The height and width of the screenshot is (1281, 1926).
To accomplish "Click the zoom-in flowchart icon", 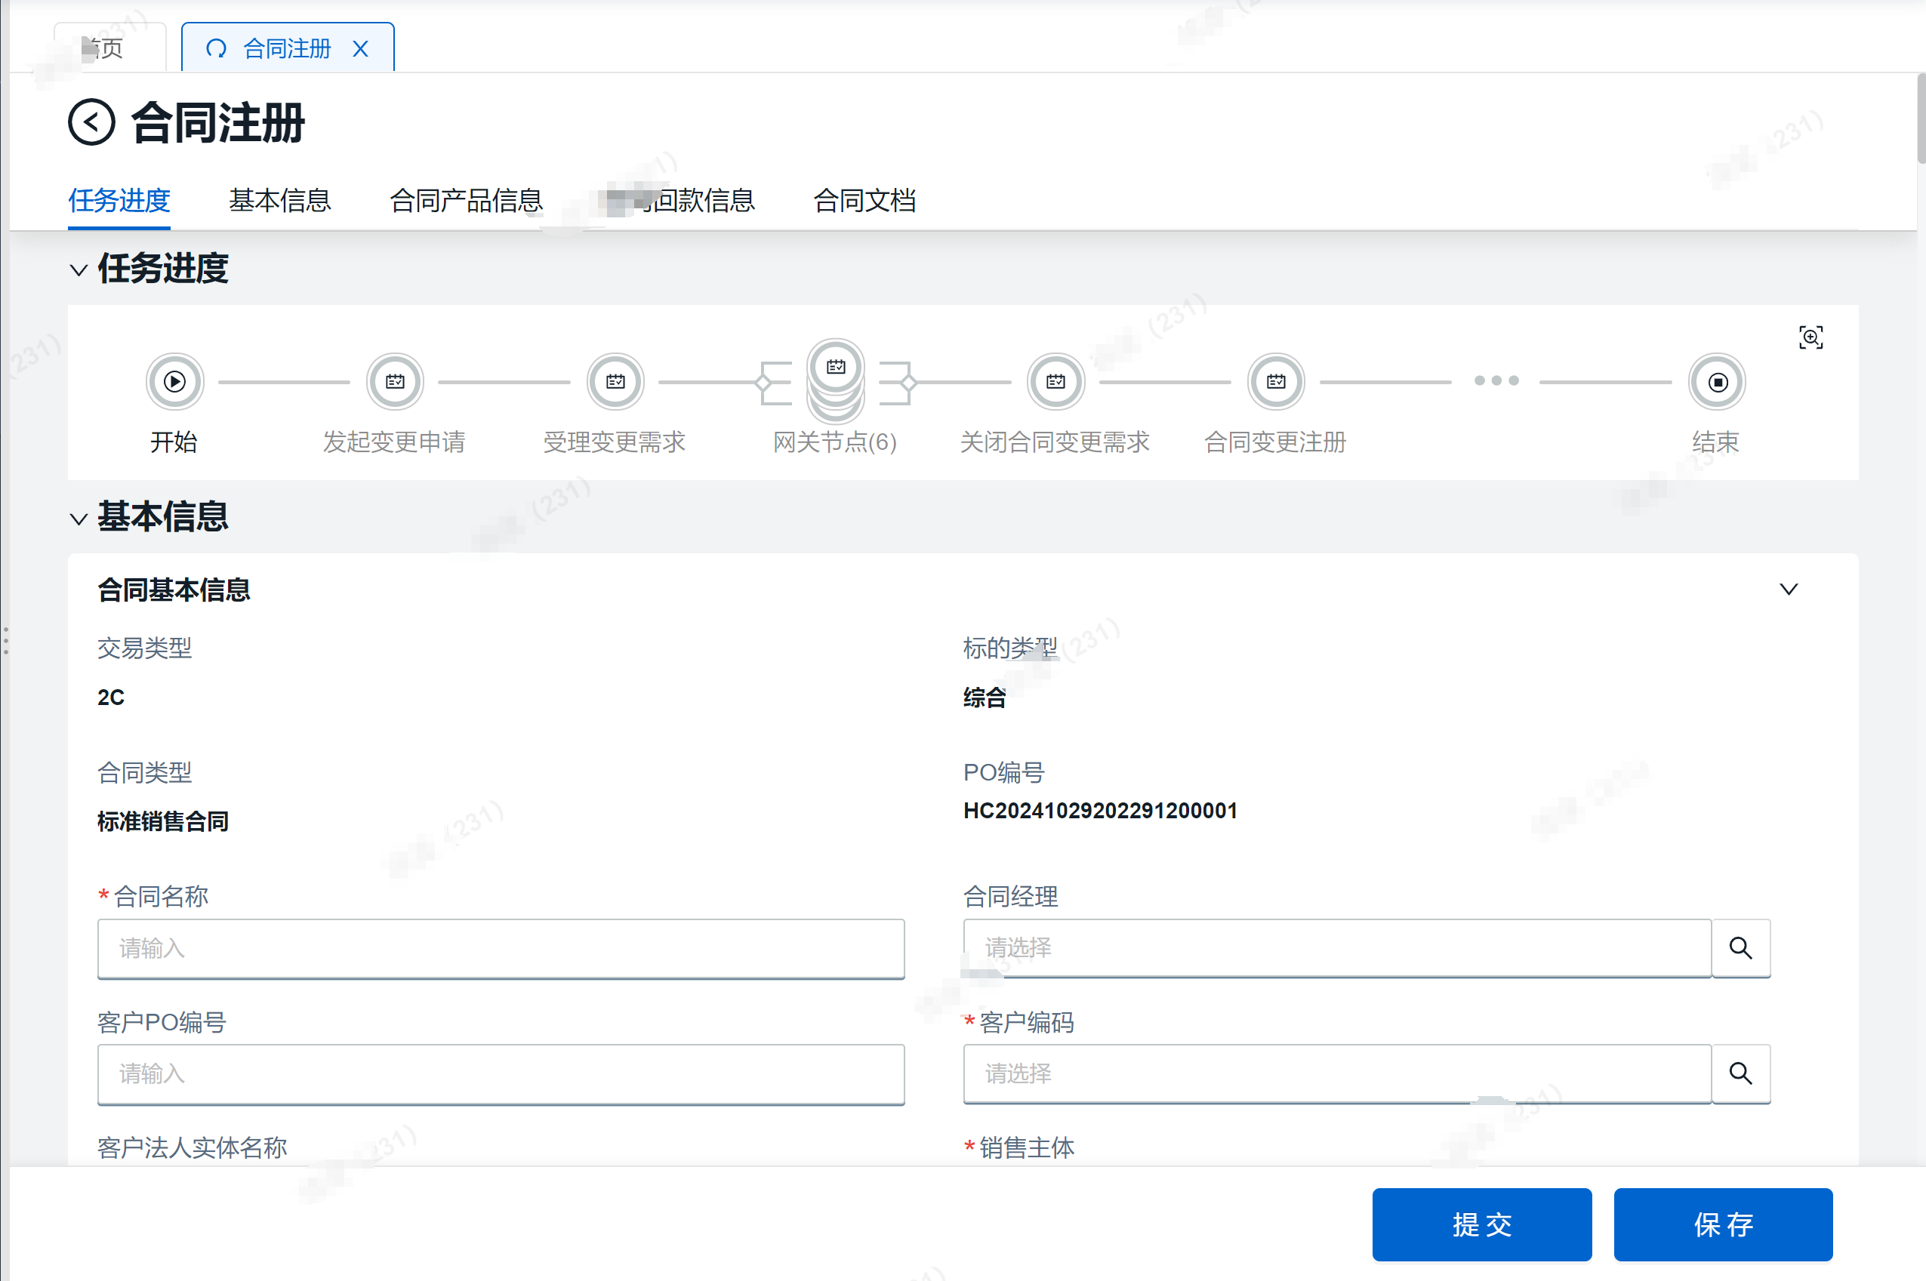I will (1810, 337).
